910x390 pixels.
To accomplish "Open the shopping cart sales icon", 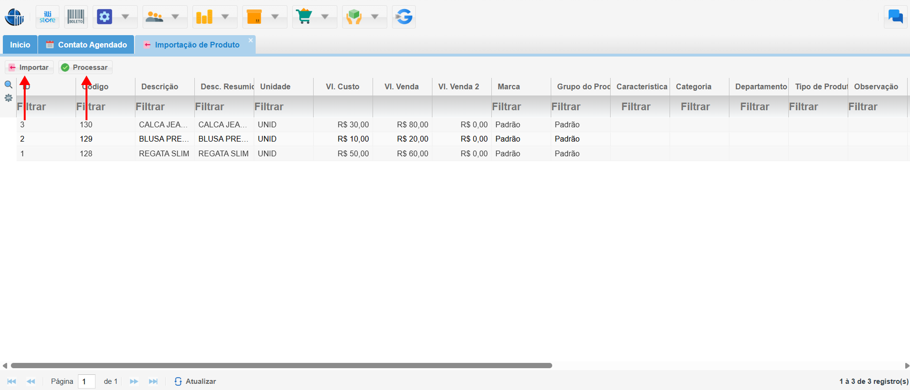I will tap(304, 17).
